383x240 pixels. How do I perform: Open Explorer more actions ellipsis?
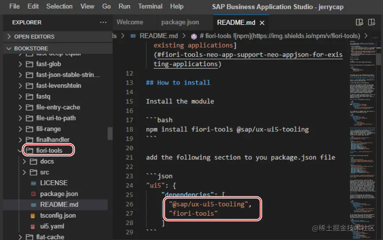point(103,22)
